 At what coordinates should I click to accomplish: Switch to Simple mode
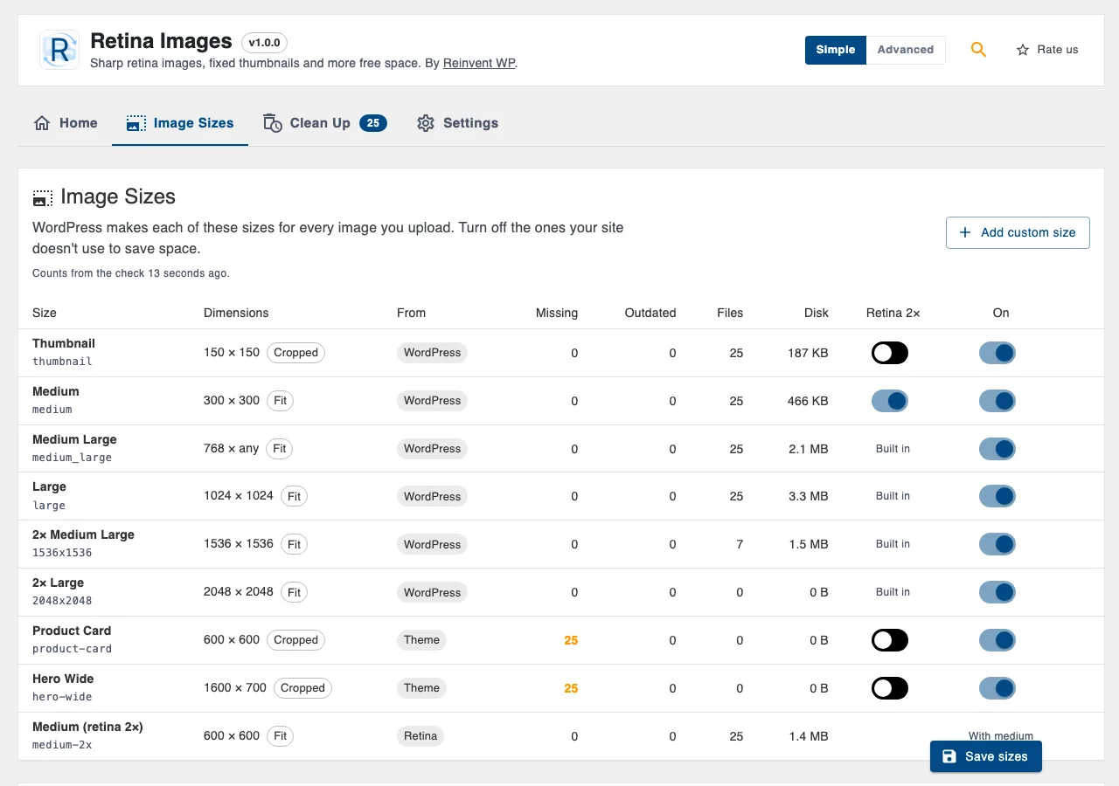click(x=836, y=50)
